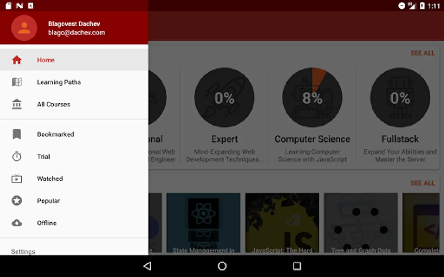Open JavaScript: The Hard course thumbnail
This screenshot has width=444, height=277.
[282, 223]
